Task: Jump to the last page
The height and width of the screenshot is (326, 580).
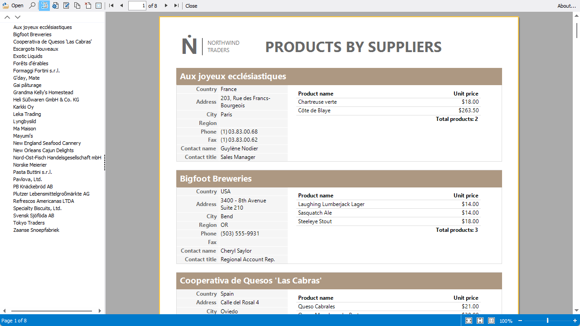Action: (177, 5)
